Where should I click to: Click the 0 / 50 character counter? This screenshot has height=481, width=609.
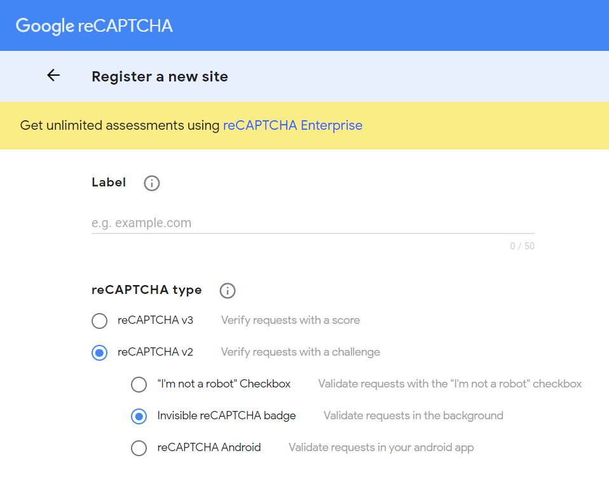(522, 246)
